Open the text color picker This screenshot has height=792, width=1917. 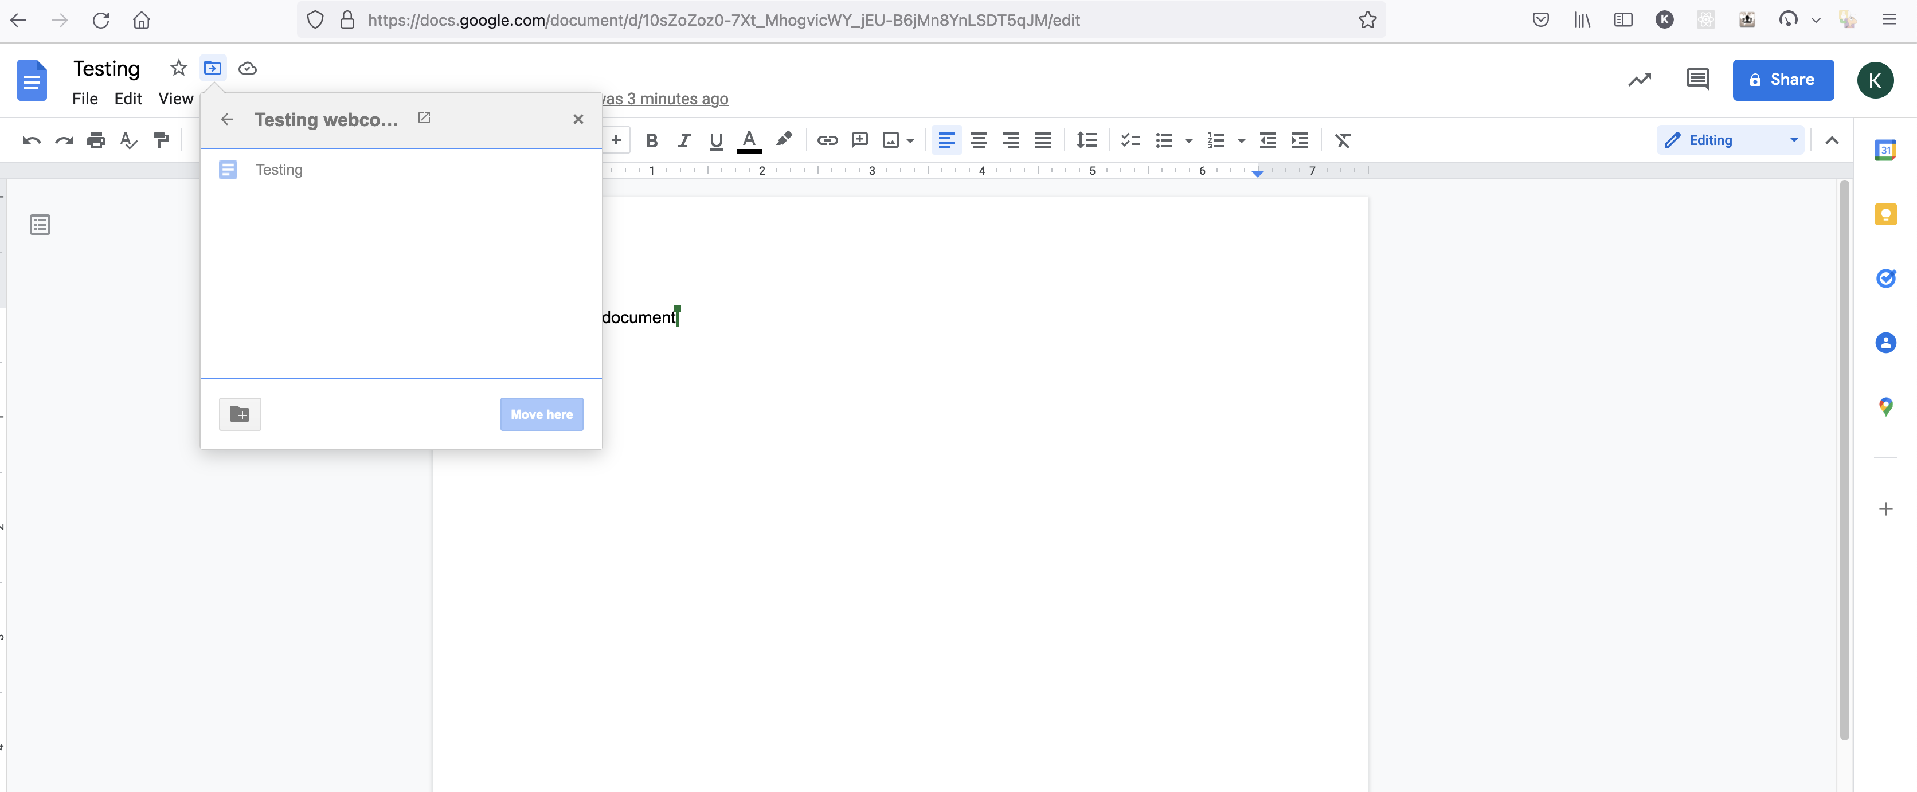click(x=749, y=140)
